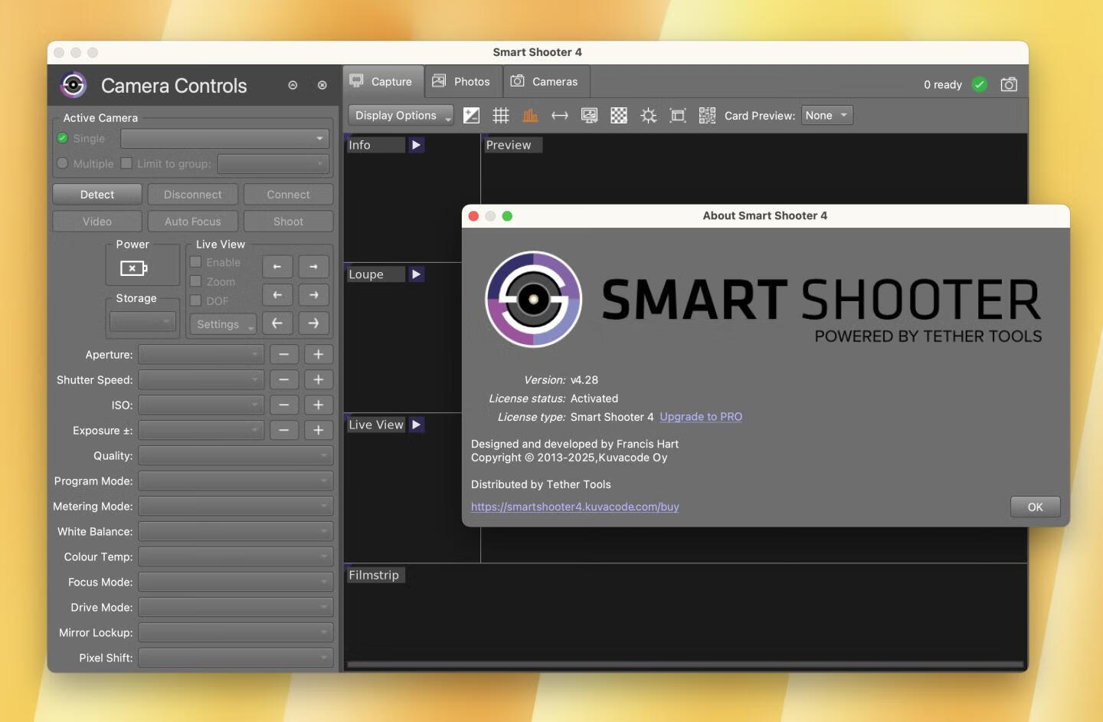Toggle the histogram overlay icon
Image resolution: width=1103 pixels, height=722 pixels.
531,115
